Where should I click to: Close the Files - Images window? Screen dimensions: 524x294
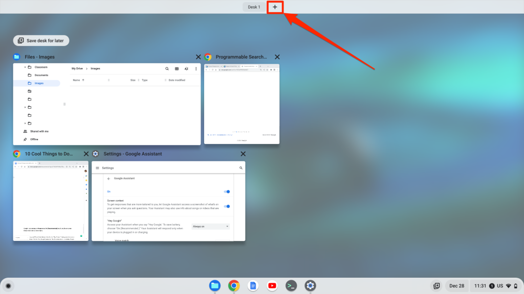(x=198, y=57)
